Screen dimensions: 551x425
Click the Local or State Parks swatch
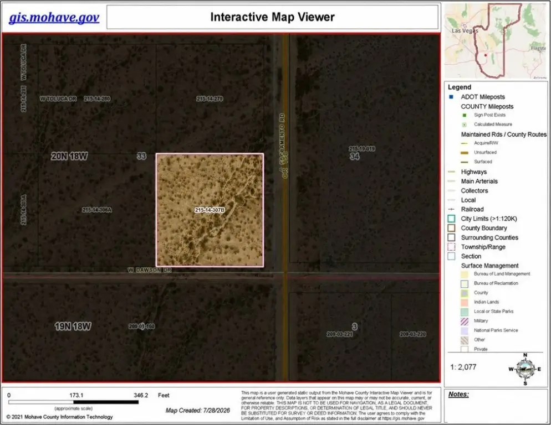[465, 312]
